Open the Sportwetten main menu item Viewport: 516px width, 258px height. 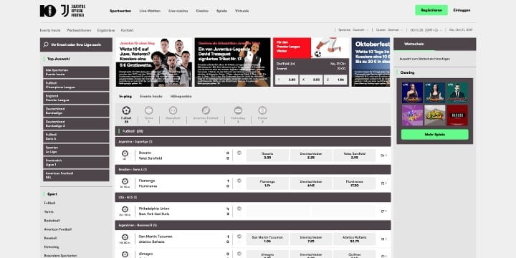point(120,11)
